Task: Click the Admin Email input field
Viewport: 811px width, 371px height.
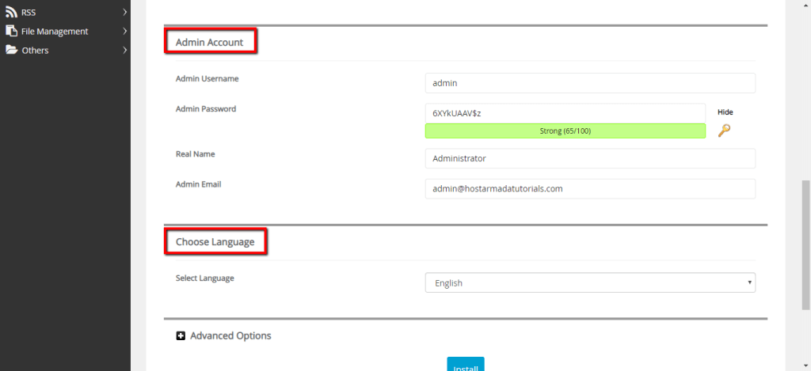Action: click(590, 188)
